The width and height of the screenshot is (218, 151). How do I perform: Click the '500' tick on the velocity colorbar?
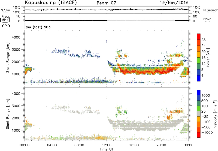[205, 101]
